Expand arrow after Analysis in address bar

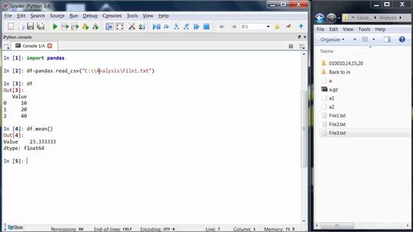coord(400,17)
